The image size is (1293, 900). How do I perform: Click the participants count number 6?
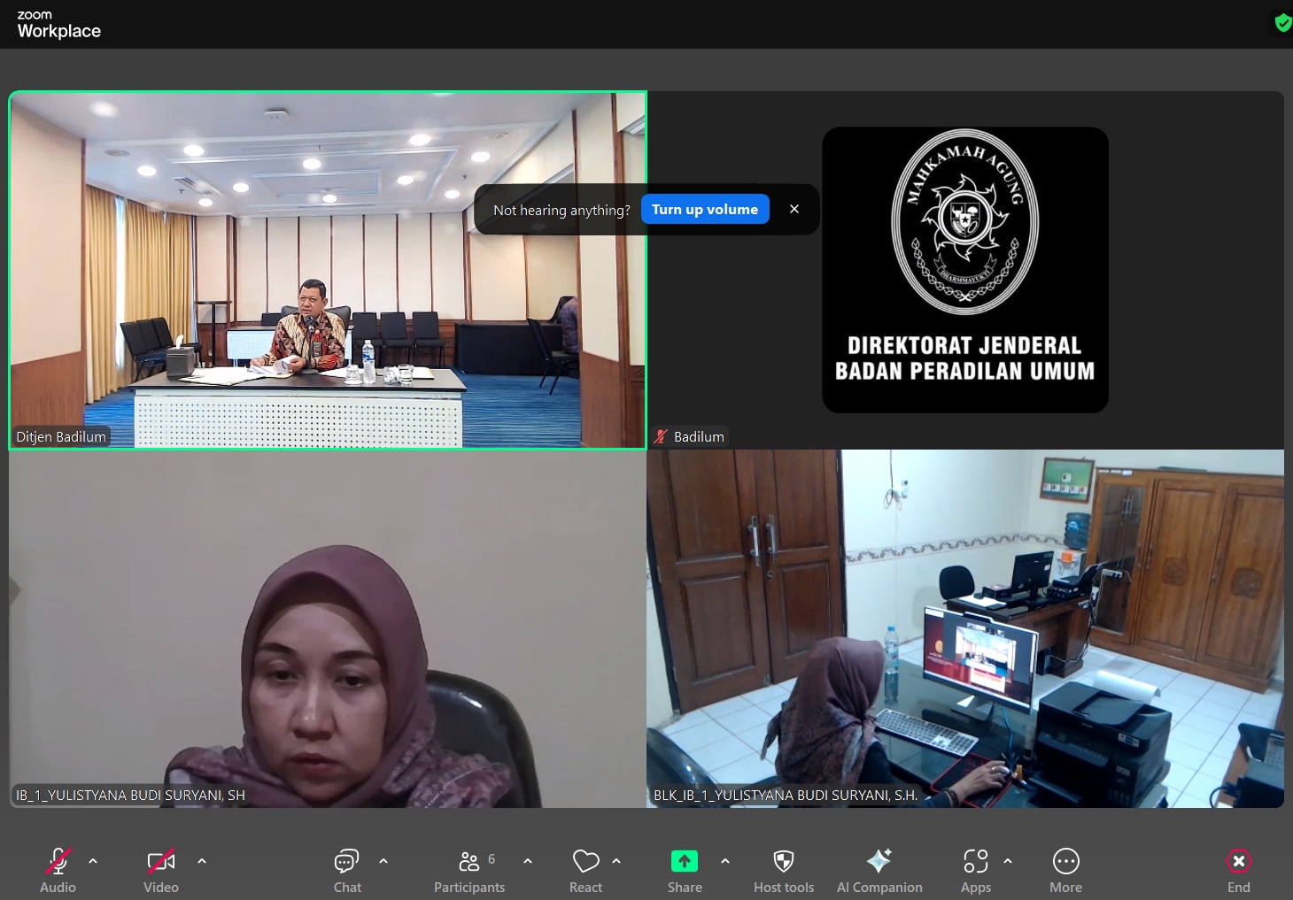[x=492, y=859]
